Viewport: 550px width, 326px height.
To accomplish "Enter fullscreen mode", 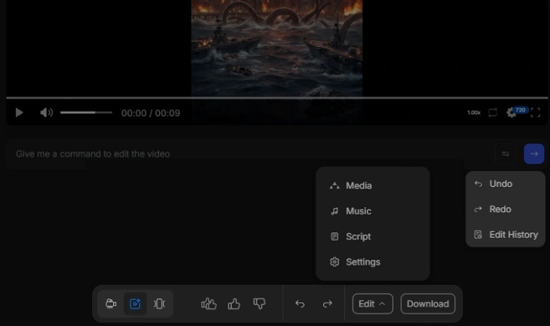I will tap(535, 112).
